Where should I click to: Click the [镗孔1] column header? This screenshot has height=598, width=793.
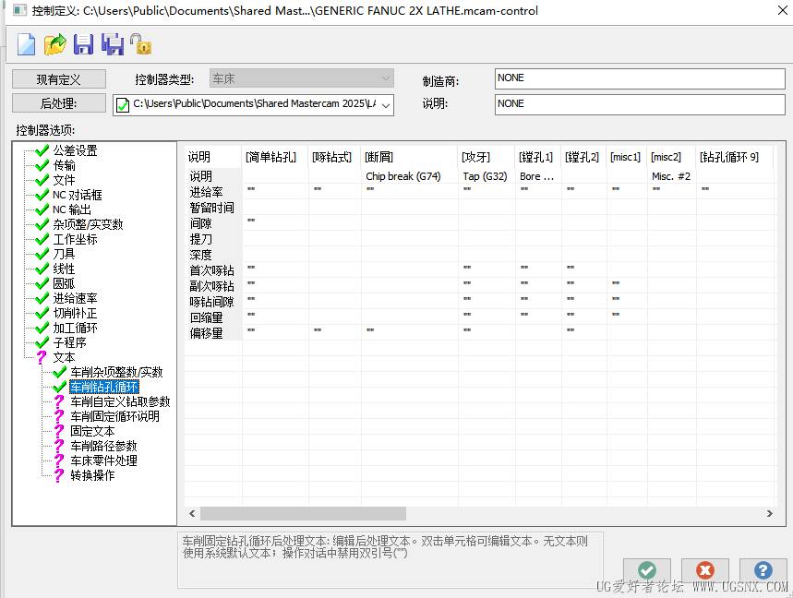pos(536,157)
